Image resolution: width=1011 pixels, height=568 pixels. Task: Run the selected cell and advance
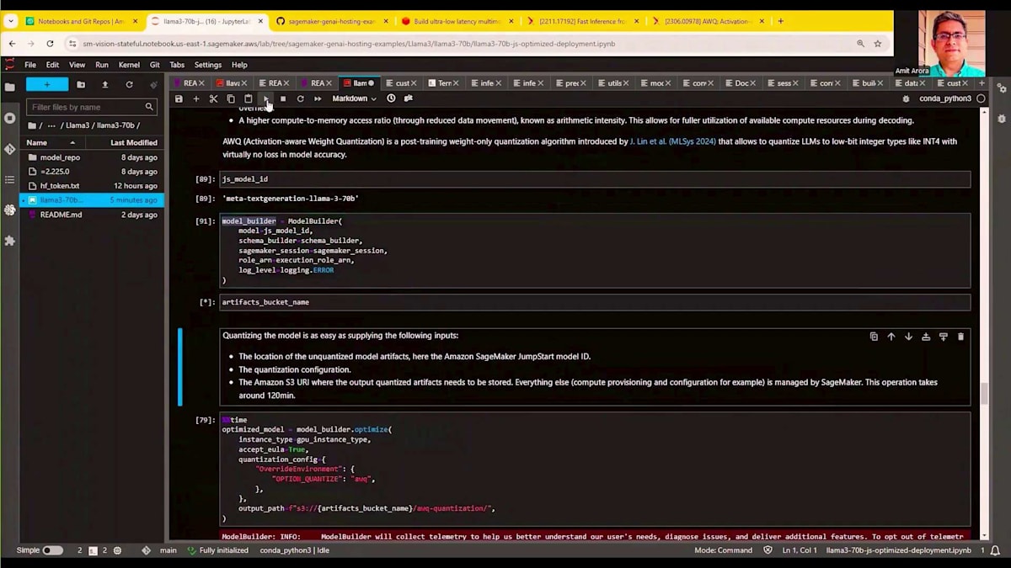tap(265, 98)
